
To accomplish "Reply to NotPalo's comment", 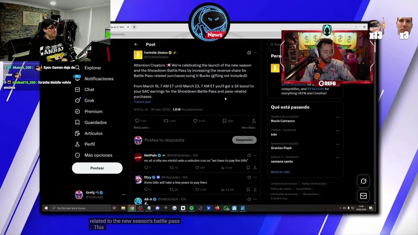I will [146, 168].
